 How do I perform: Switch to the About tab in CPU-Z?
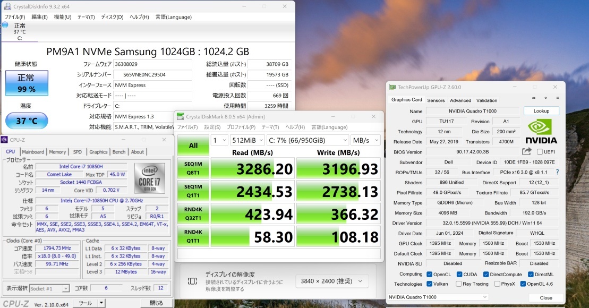click(138, 152)
